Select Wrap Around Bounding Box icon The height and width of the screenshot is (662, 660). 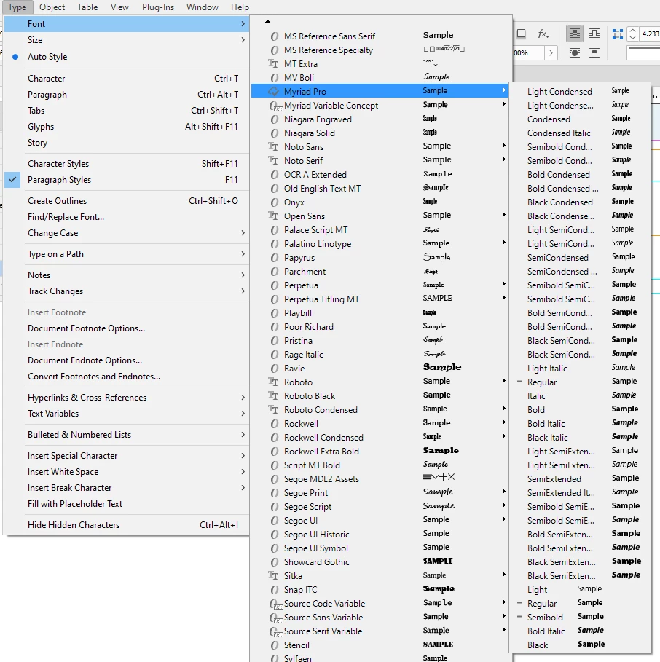coord(594,34)
